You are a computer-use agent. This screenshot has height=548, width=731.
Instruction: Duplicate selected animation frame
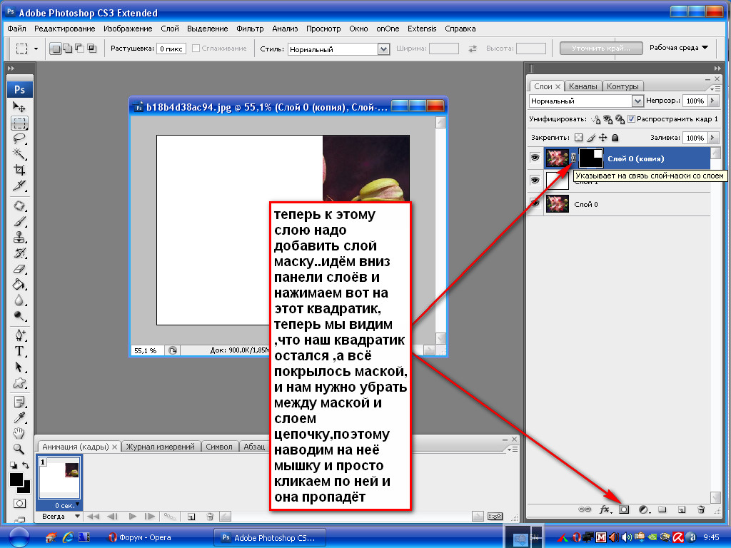point(191,517)
